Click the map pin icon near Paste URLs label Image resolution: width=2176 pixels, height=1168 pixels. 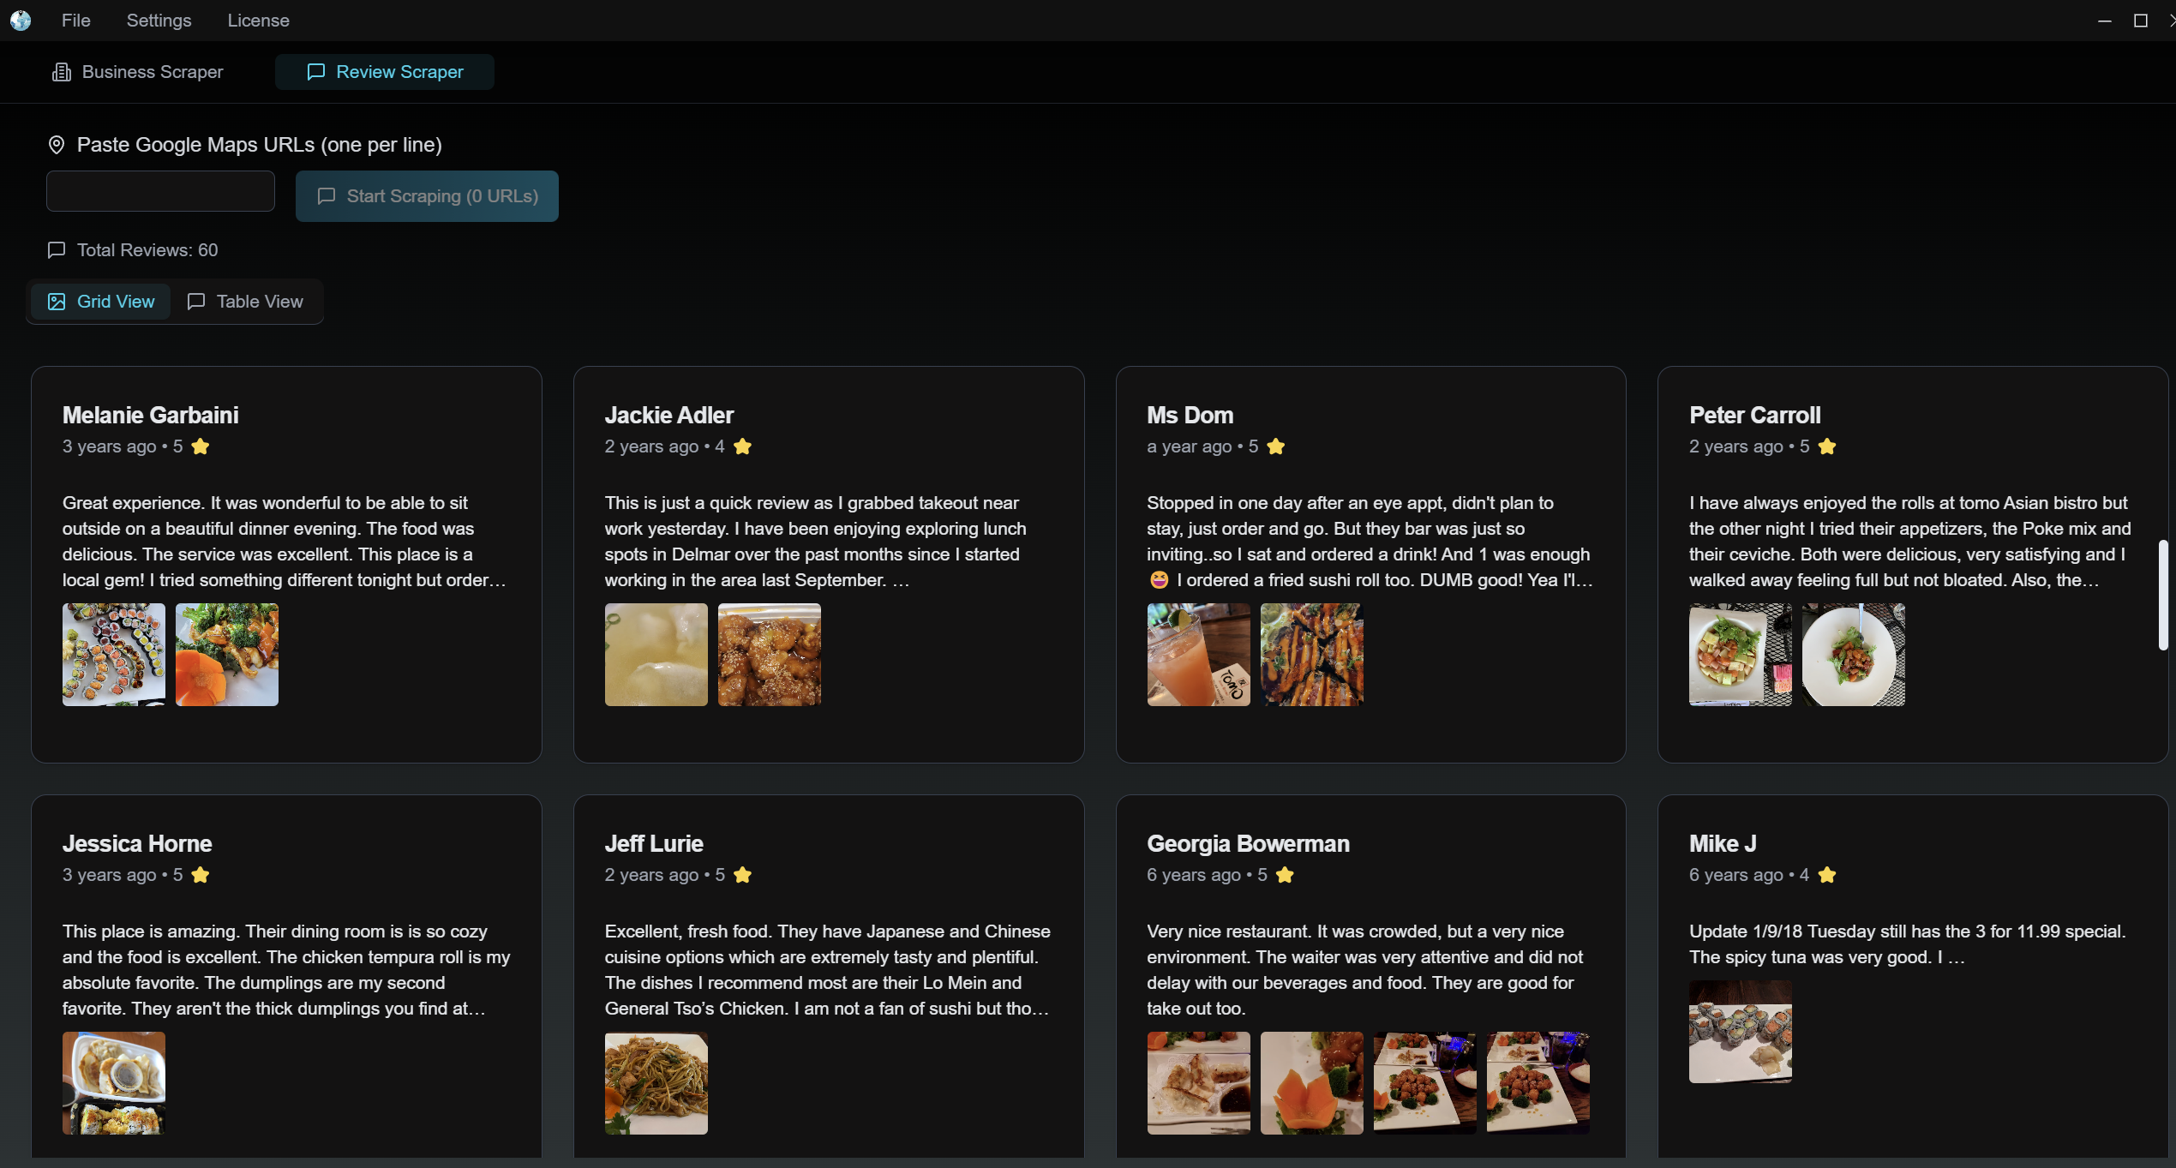[57, 145]
